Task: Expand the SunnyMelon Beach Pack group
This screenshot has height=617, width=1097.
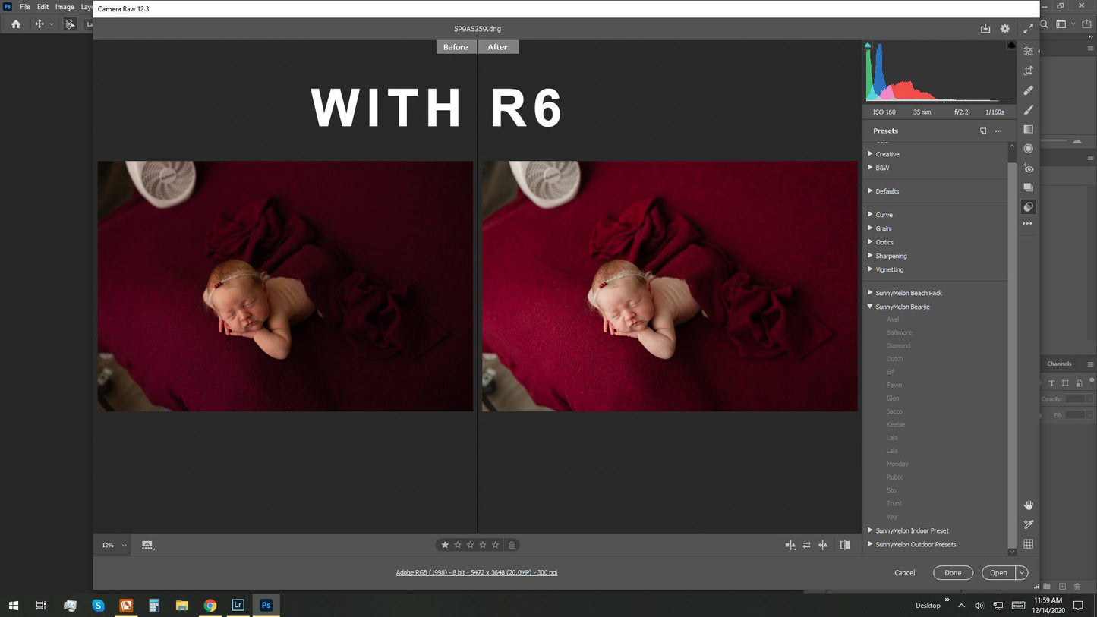Action: pos(870,293)
